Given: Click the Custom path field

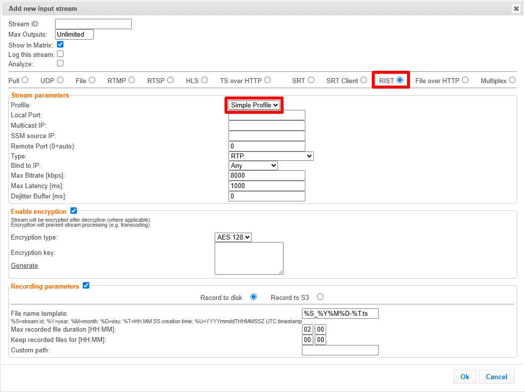Looking at the screenshot, I should tap(340, 350).
